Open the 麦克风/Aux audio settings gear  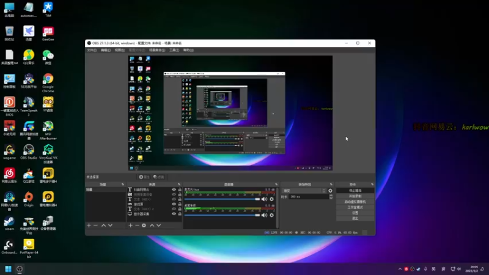coord(271,199)
